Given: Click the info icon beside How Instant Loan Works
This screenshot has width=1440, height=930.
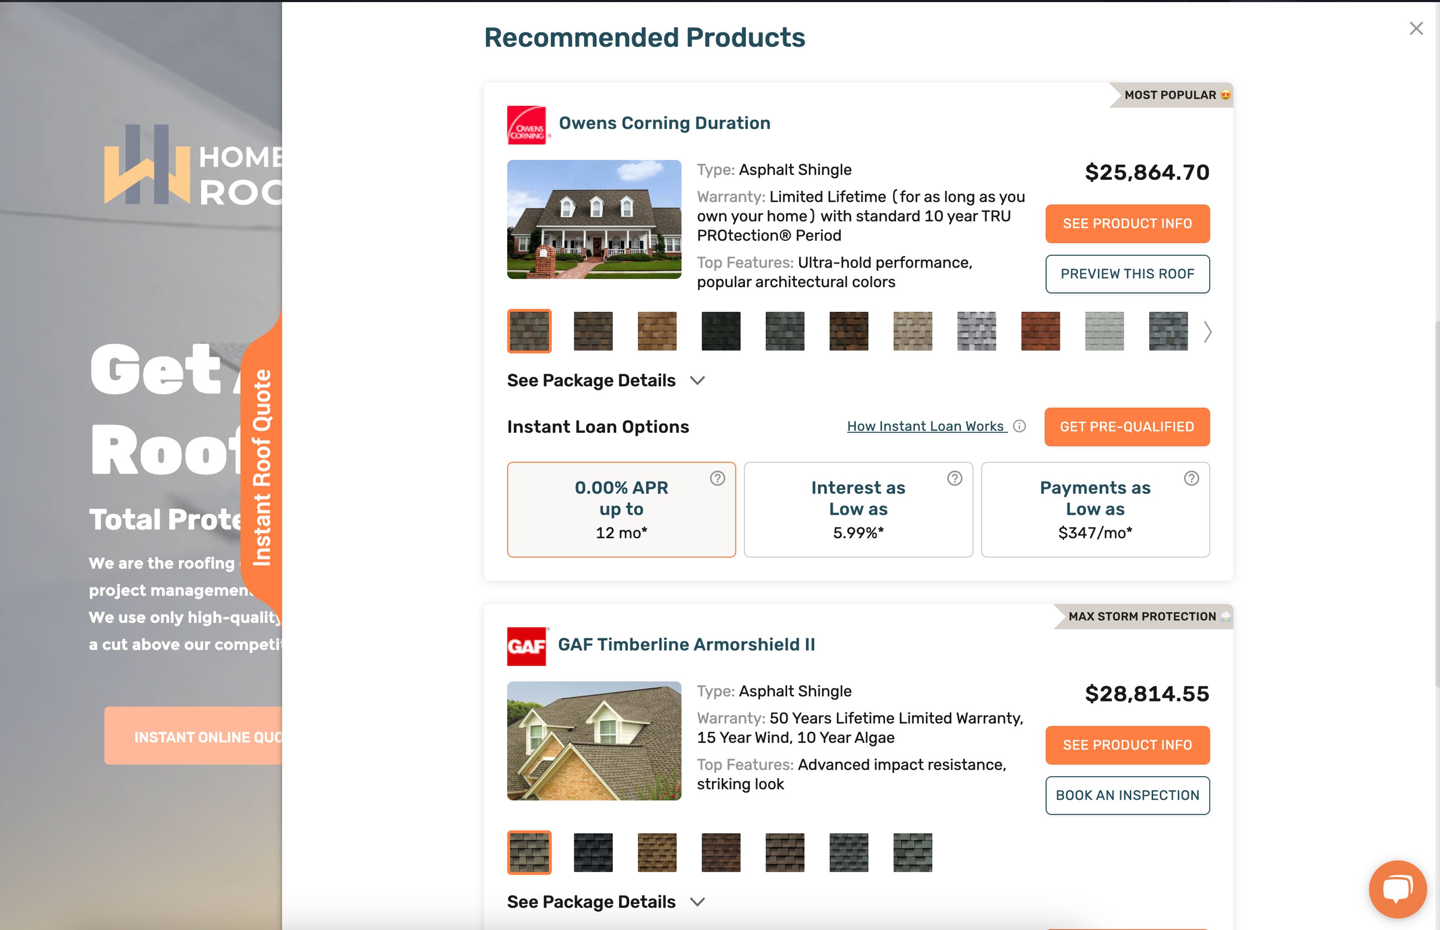Looking at the screenshot, I should [x=1019, y=426].
